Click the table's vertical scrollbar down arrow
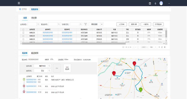This screenshot has height=99, width=187. [166, 41]
